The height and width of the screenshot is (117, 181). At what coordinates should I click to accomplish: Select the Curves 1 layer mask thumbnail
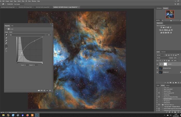tap(165, 64)
